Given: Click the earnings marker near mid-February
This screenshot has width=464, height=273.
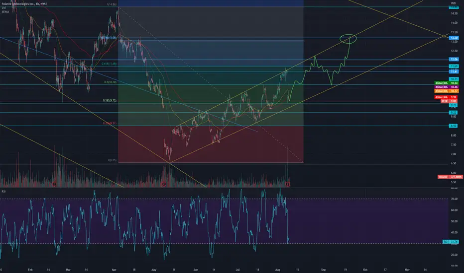Looking at the screenshot, I should 54,184.
